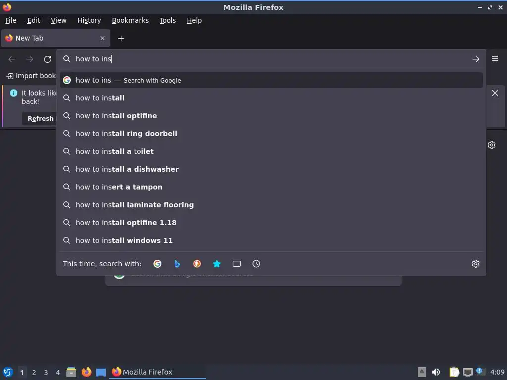Click the info icon in the notification bar
Screen dimensions: 507x380
[x=13, y=93]
